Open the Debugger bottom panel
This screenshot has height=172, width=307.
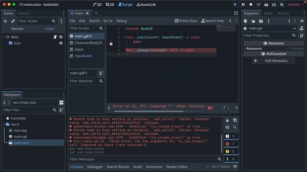(x=95, y=167)
